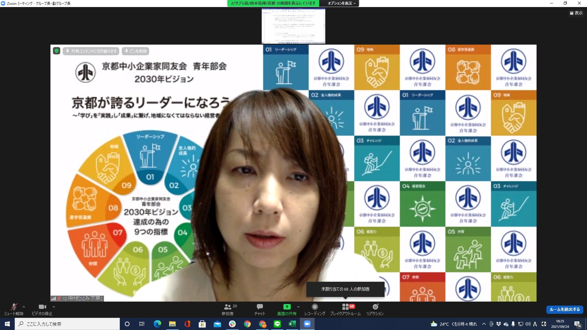Remove the pin (ピンを削除)
Viewport: 587px width, 330px height.
136,51
